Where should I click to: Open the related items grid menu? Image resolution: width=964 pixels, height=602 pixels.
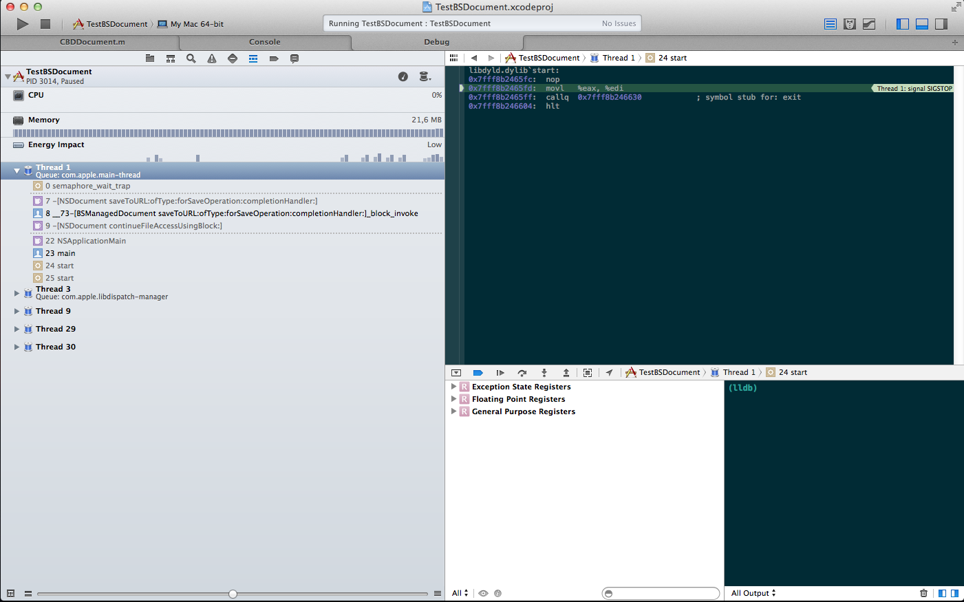(453, 58)
